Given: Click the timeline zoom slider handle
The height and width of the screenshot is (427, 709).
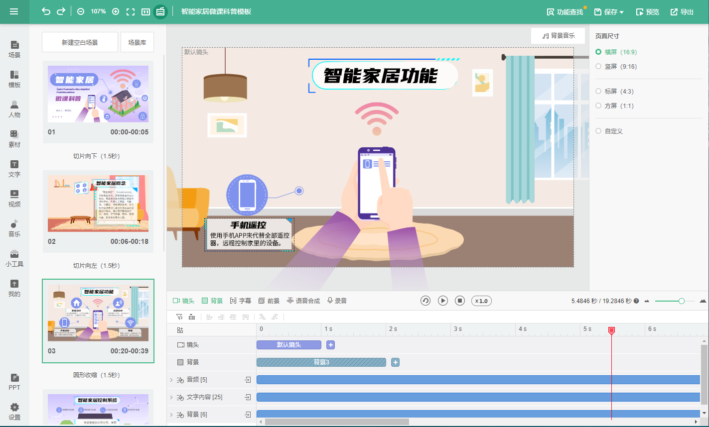Looking at the screenshot, I should (682, 301).
